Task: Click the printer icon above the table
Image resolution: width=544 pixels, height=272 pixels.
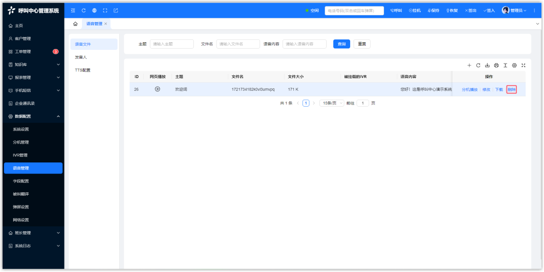Action: pos(496,65)
